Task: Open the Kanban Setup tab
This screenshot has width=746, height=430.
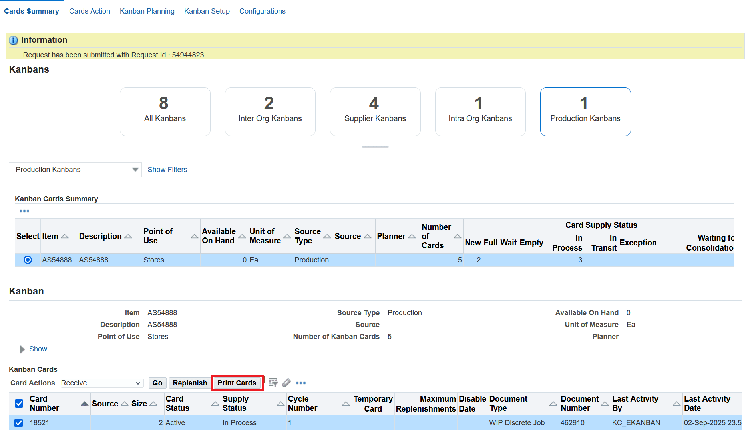Action: click(207, 11)
